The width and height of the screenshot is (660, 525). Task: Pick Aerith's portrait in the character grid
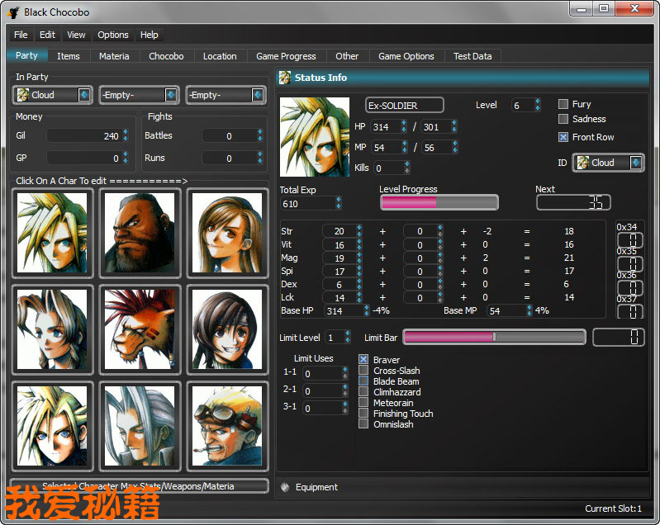pyautogui.click(x=53, y=329)
